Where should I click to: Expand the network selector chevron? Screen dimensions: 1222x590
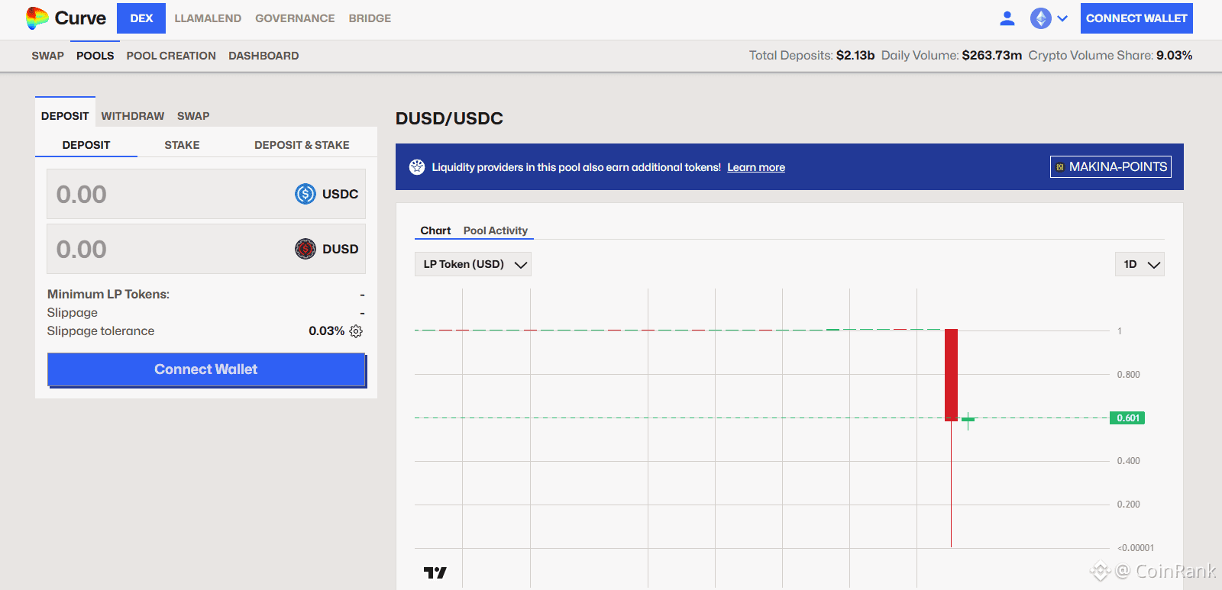(x=1062, y=18)
